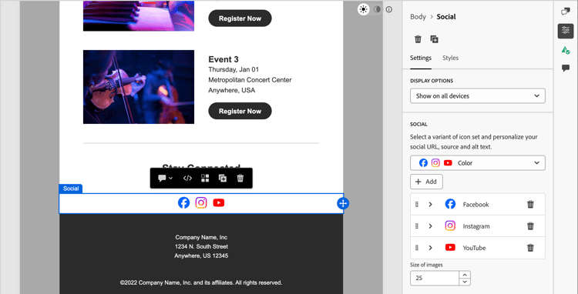Open the collaboration chat icon in the sidebar
The width and height of the screenshot is (578, 294).
pyautogui.click(x=566, y=12)
